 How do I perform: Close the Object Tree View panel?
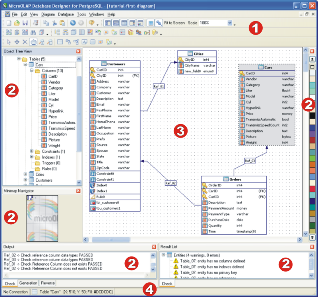[x=78, y=51]
